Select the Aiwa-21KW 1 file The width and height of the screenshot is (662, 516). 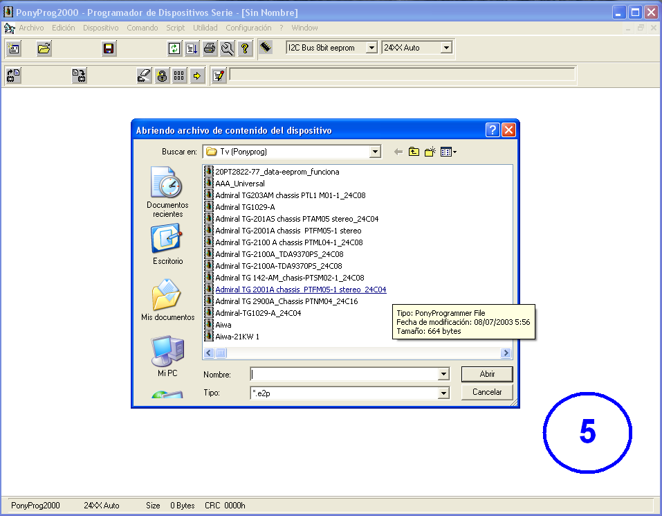[237, 337]
